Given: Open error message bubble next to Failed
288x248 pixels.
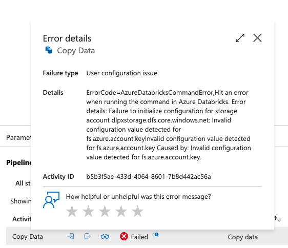Looking at the screenshot, I should [156, 235].
